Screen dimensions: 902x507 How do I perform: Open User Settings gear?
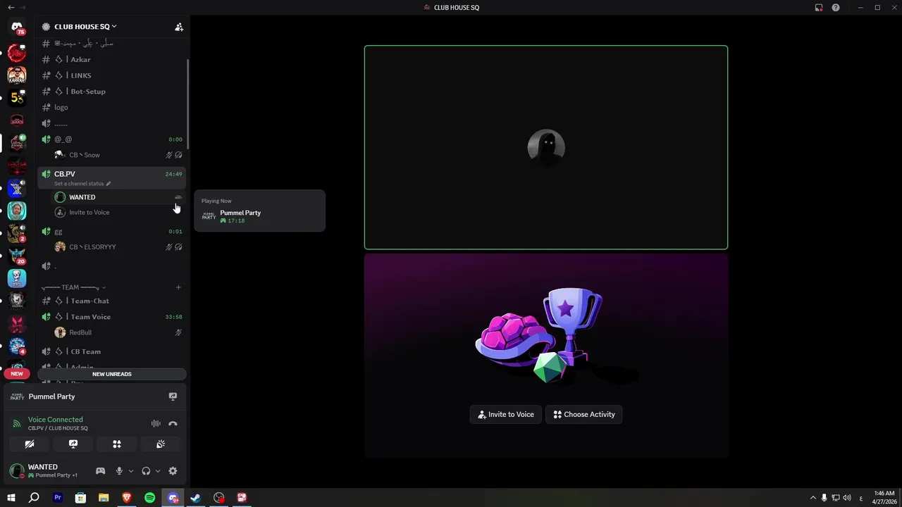173,471
